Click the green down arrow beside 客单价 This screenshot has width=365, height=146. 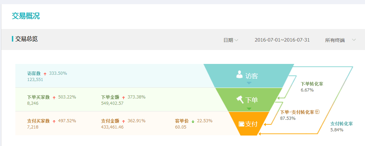[x=193, y=121]
